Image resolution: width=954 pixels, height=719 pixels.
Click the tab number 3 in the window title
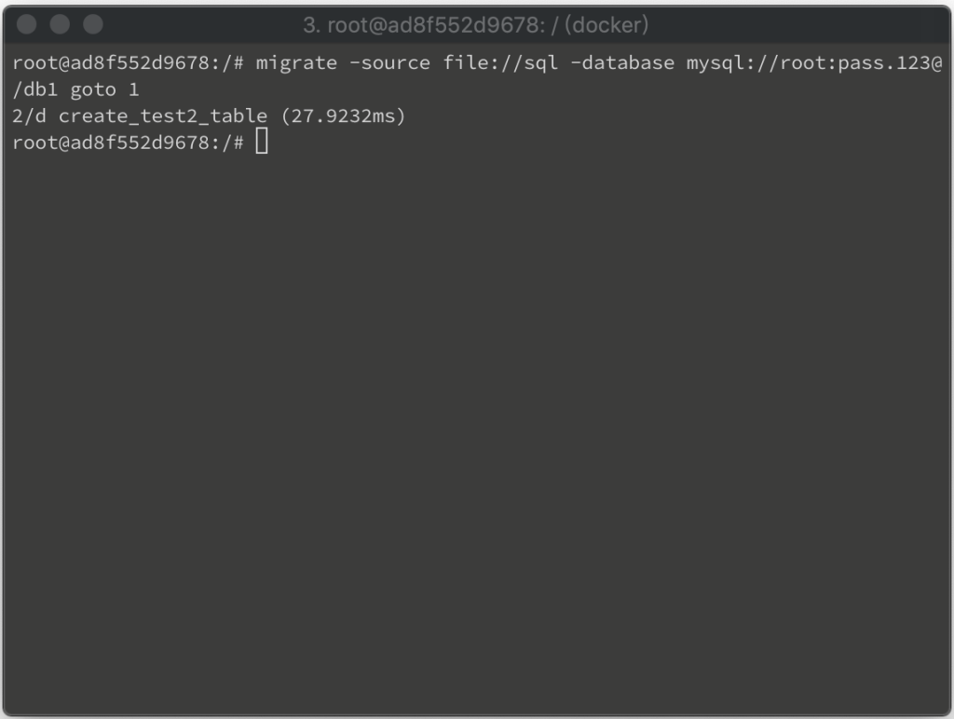308,25
